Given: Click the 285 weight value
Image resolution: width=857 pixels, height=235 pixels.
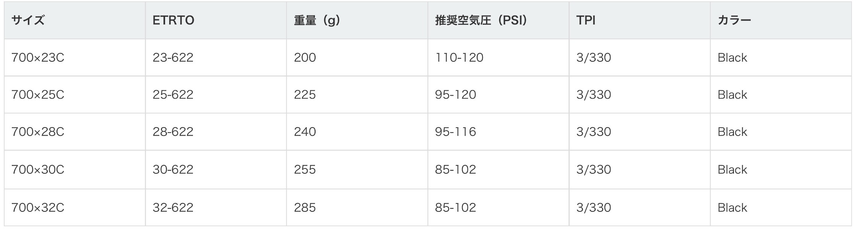Looking at the screenshot, I should (x=305, y=208).
